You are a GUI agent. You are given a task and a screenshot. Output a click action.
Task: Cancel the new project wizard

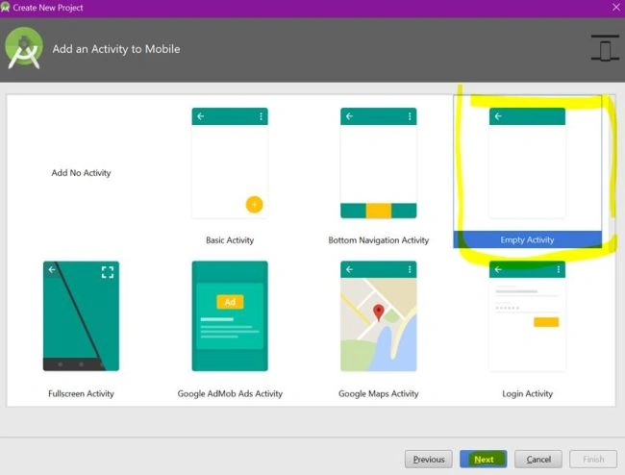coord(538,459)
